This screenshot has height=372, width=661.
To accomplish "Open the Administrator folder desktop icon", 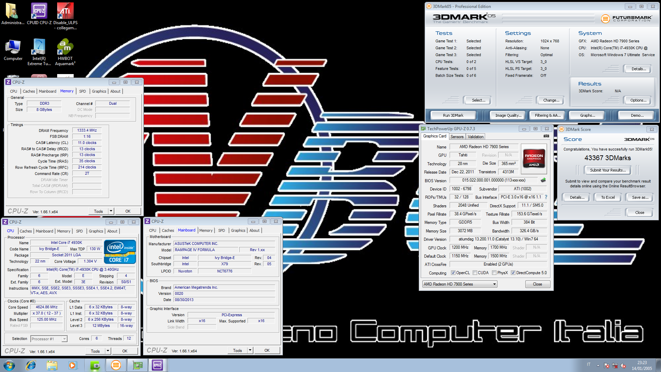I will [13, 14].
